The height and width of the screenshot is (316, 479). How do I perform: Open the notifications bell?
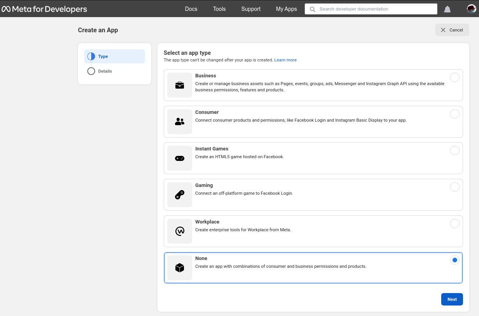coord(447,9)
